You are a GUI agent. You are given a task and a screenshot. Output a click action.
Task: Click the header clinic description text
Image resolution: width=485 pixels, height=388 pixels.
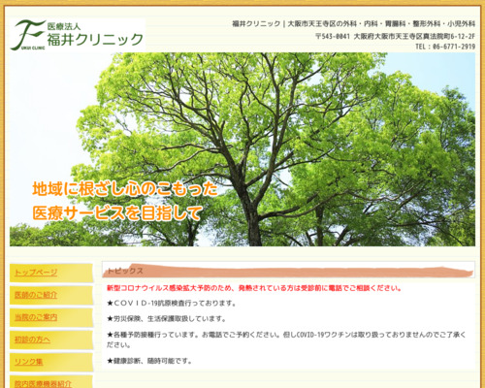[x=354, y=23]
